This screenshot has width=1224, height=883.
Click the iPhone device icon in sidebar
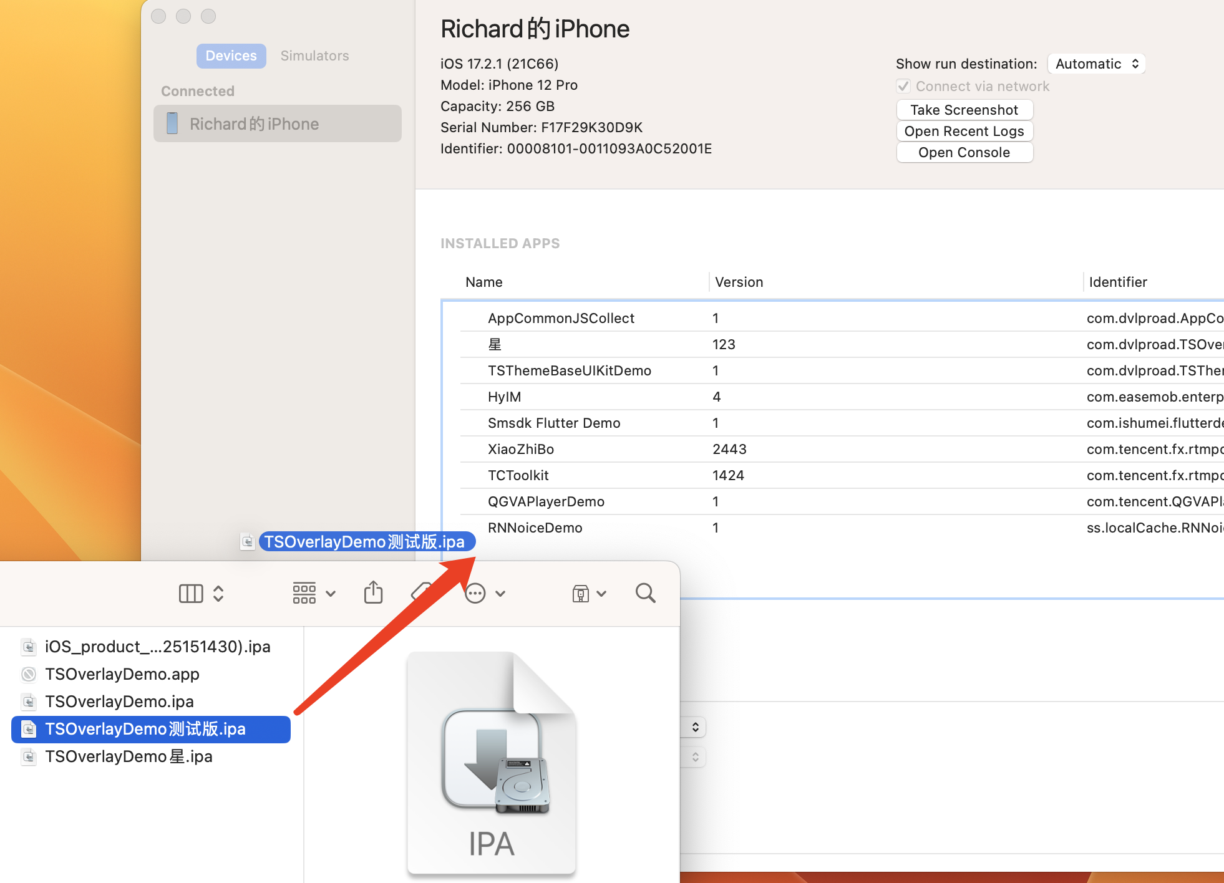pyautogui.click(x=172, y=123)
